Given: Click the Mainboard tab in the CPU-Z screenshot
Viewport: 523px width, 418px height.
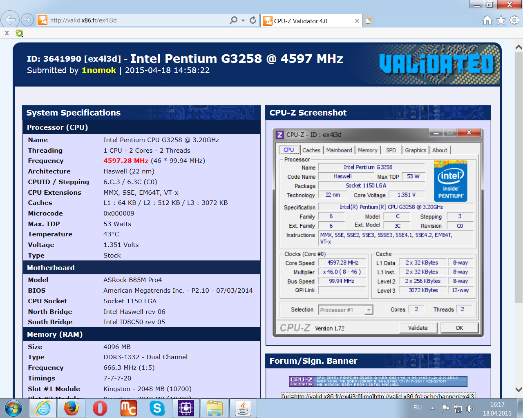Looking at the screenshot, I should (339, 150).
